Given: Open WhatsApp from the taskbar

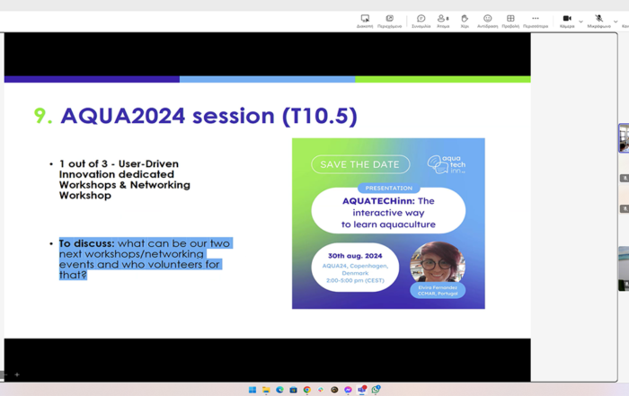Looking at the screenshot, I should tap(376, 390).
